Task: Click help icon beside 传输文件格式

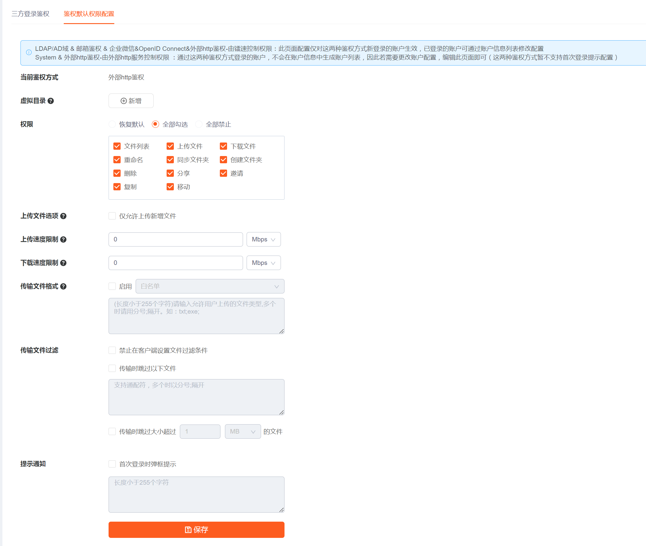Action: click(63, 287)
